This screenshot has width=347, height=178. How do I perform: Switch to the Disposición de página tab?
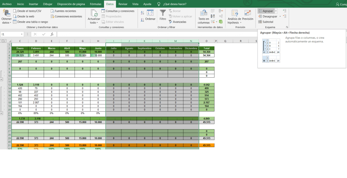(70, 4)
